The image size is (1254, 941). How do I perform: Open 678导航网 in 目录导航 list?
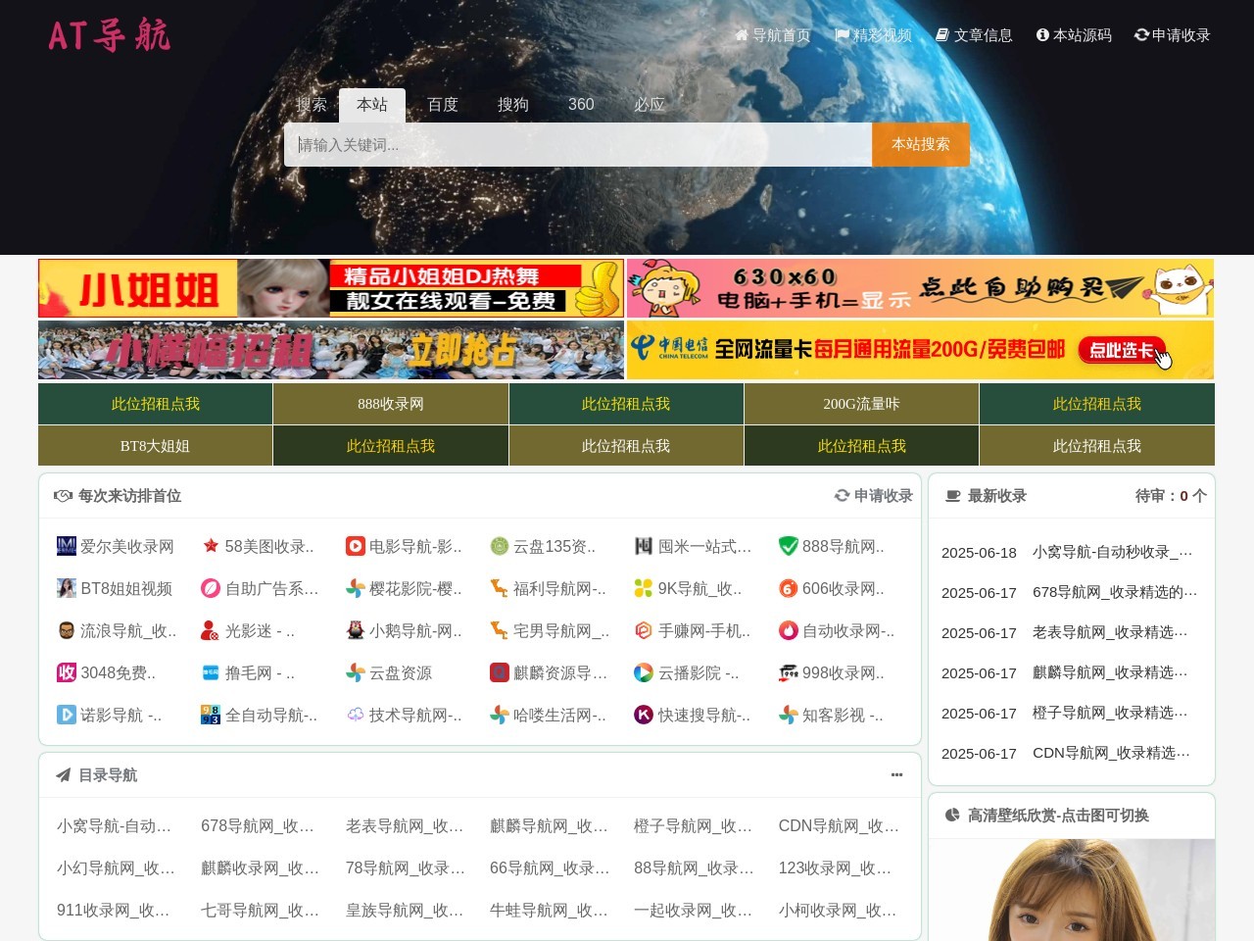(x=258, y=826)
